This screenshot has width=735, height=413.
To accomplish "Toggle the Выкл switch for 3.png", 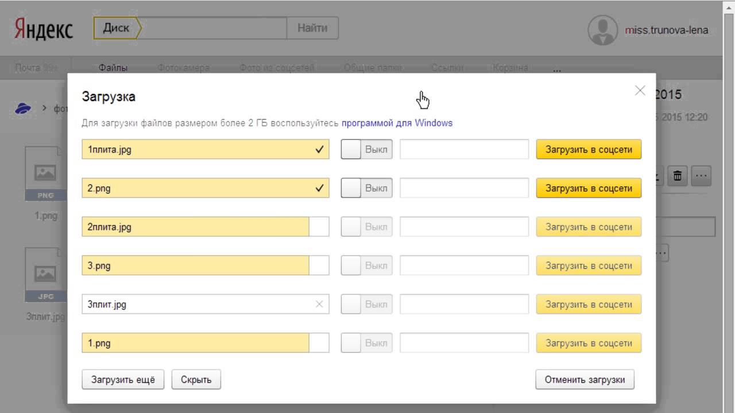I will [x=366, y=266].
